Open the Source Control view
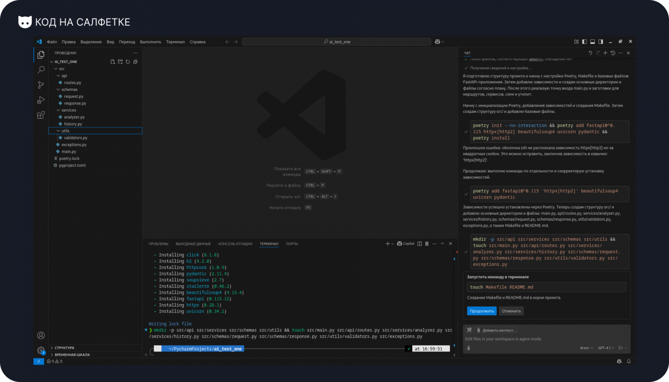The height and width of the screenshot is (382, 669). 41,85
